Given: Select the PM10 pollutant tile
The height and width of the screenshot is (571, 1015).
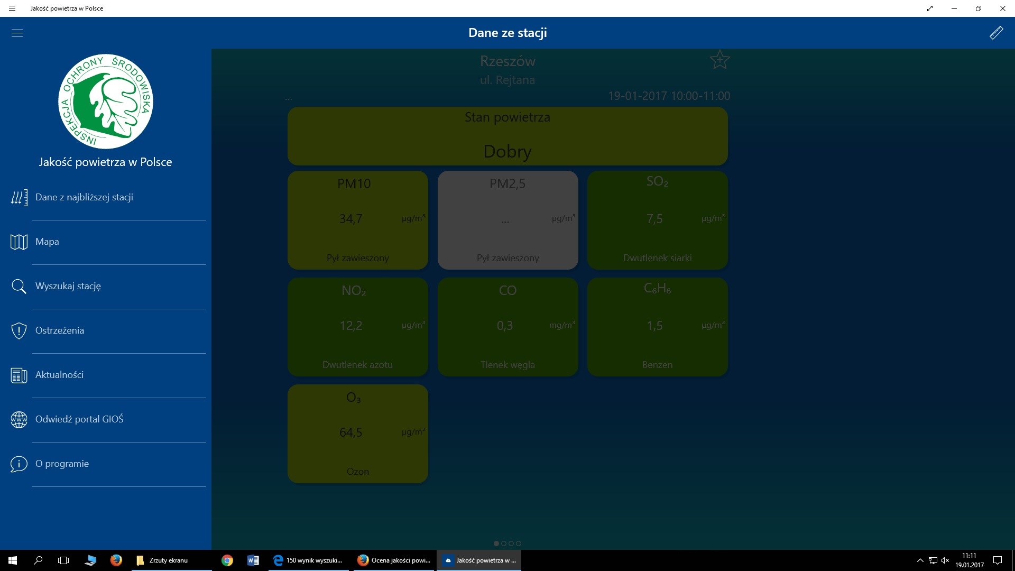Looking at the screenshot, I should pyautogui.click(x=357, y=220).
